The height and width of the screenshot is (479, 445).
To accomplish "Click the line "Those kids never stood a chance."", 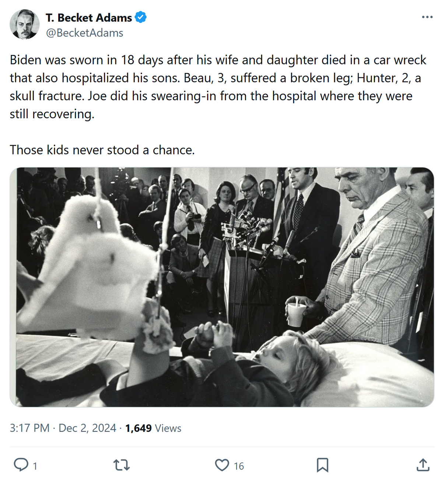I will click(102, 150).
